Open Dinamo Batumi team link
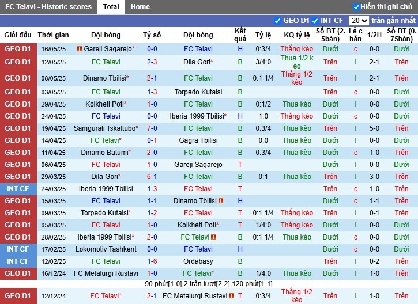This screenshot has width=418, height=304. tap(104, 152)
